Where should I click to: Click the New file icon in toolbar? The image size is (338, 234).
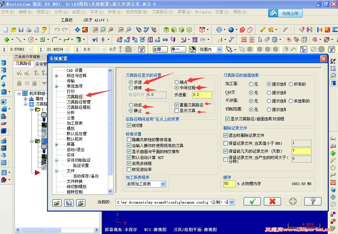pyautogui.click(x=6, y=30)
